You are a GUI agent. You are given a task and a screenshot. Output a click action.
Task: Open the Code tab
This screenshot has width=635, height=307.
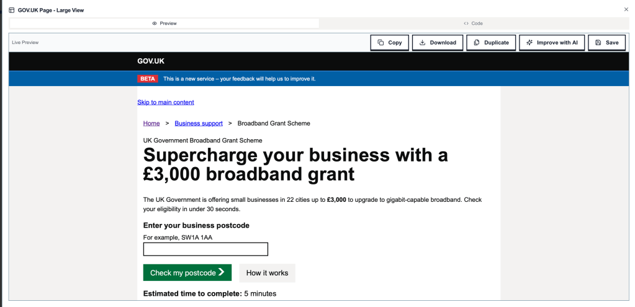pos(473,24)
